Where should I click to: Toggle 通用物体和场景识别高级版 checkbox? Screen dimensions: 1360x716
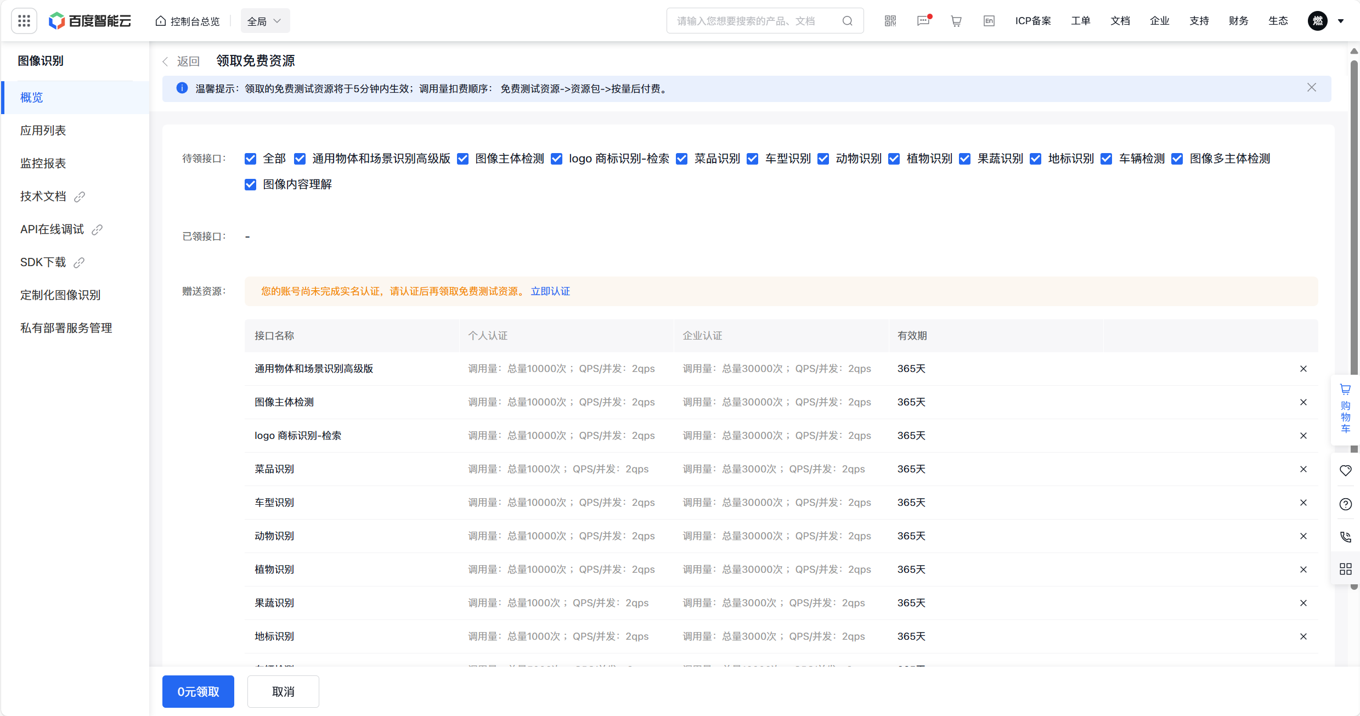tap(300, 159)
